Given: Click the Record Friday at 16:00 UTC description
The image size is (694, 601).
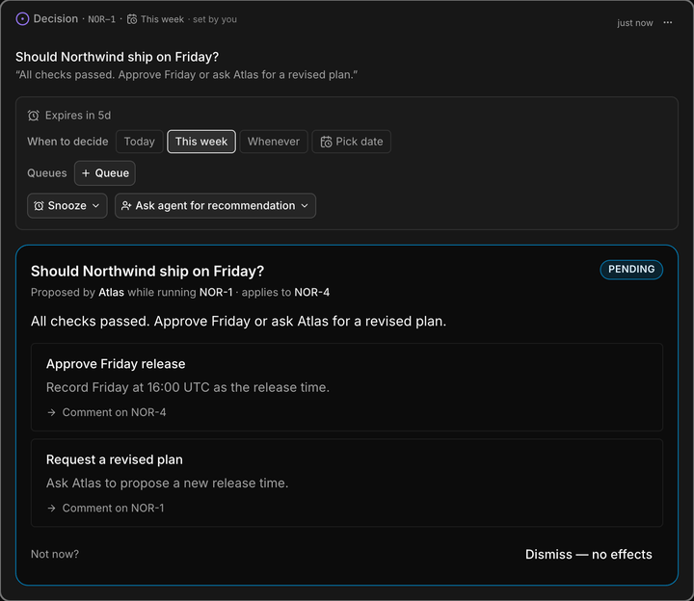Looking at the screenshot, I should tap(188, 387).
